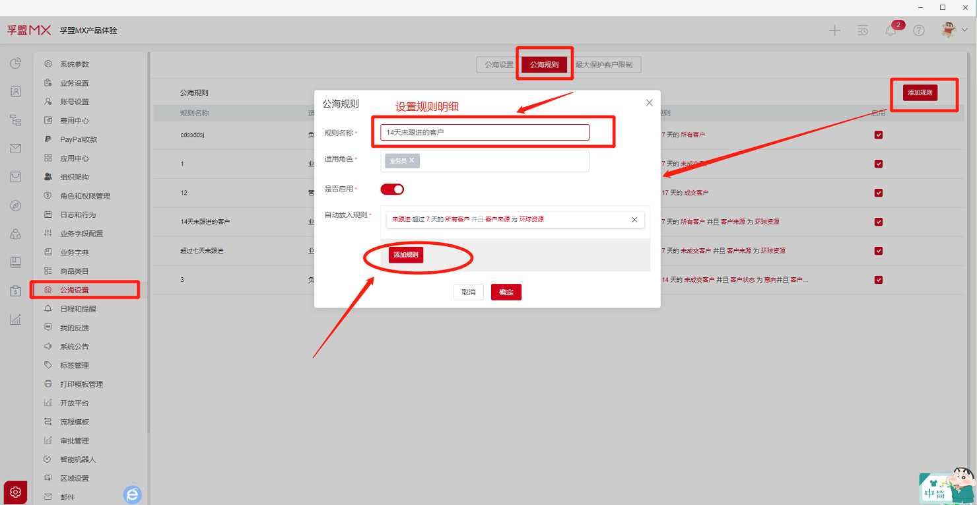
Task: Open the 组织架构 sidebar item
Action: click(x=74, y=177)
